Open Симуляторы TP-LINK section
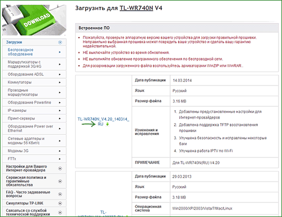 (25, 203)
